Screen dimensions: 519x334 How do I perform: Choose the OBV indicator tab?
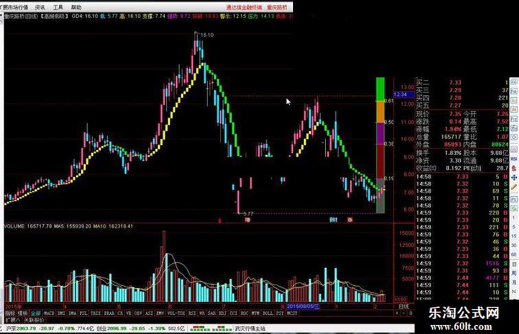point(138,313)
